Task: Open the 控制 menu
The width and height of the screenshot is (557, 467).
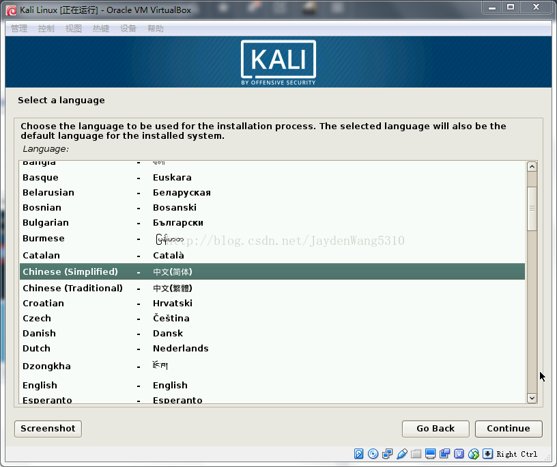Action: (46, 29)
